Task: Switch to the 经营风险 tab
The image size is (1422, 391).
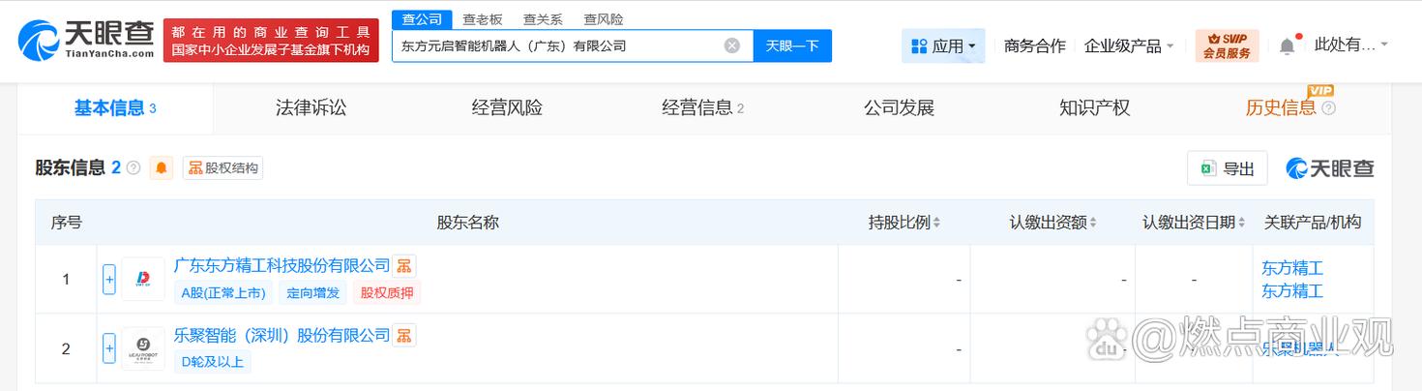Action: [x=507, y=108]
